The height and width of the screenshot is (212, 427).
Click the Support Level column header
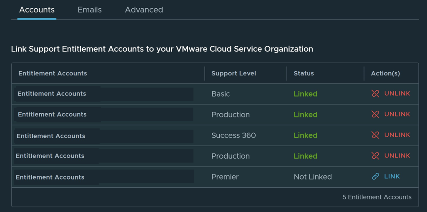(234, 73)
